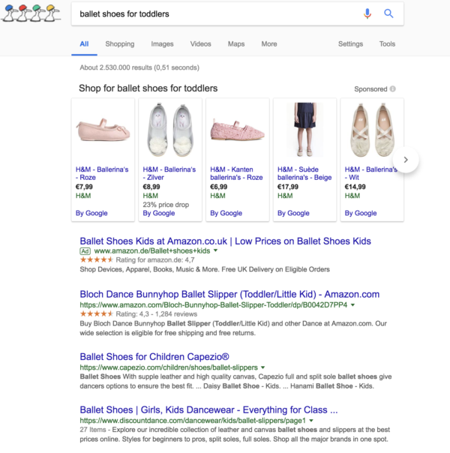This screenshot has width=450, height=453.
Task: Select the All tab
Action: coord(84,44)
